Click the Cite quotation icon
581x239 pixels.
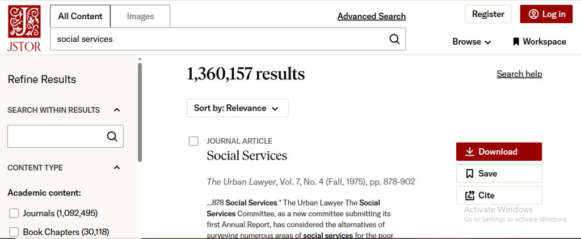tap(470, 195)
